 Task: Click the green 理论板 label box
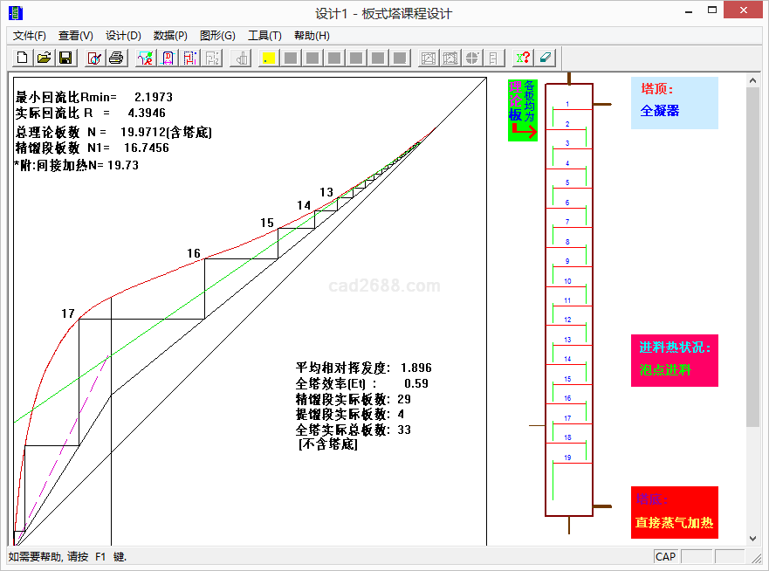coord(523,109)
